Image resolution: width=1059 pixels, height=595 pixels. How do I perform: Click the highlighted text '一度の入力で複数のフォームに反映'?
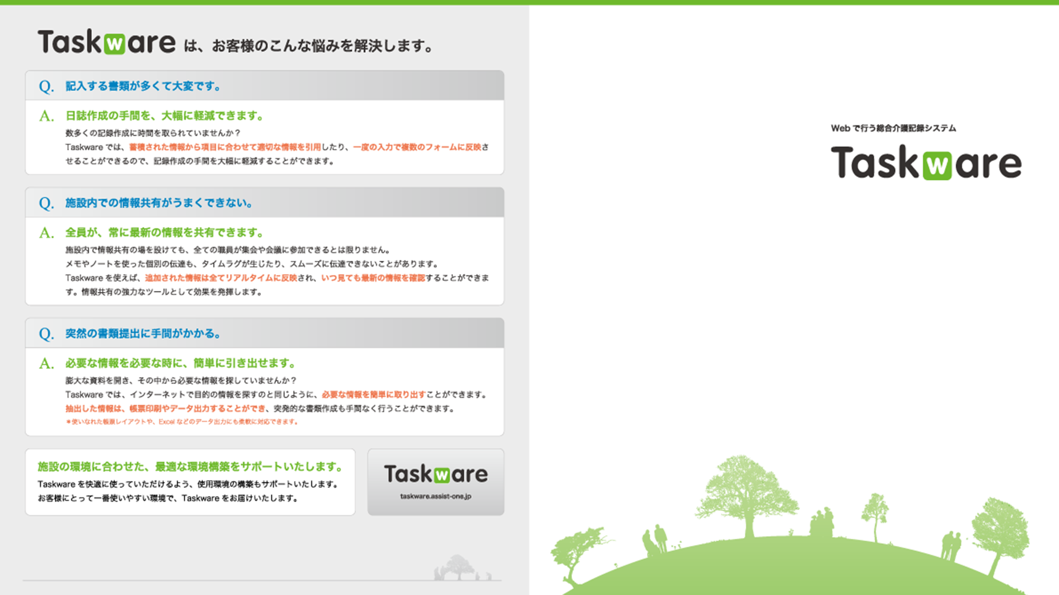point(417,147)
